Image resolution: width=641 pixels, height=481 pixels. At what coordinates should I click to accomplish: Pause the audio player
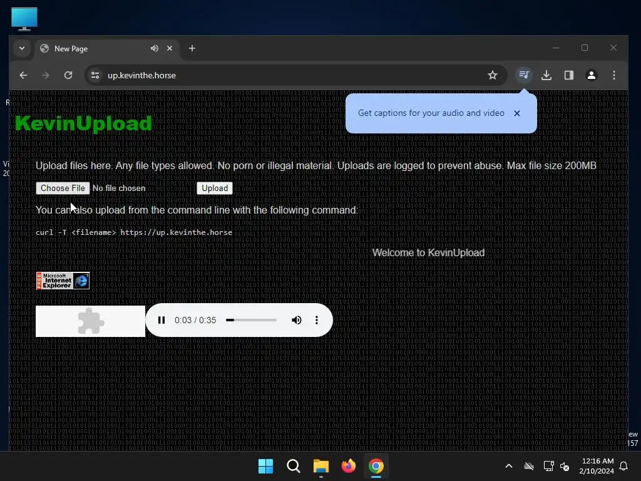(x=162, y=320)
